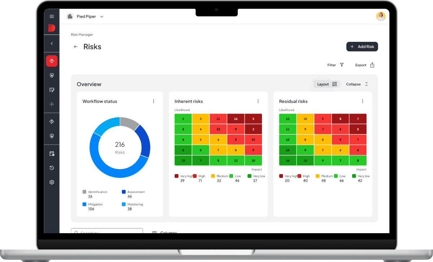The height and width of the screenshot is (262, 433).
Task: Collapse the Overview section
Action: coord(357,84)
